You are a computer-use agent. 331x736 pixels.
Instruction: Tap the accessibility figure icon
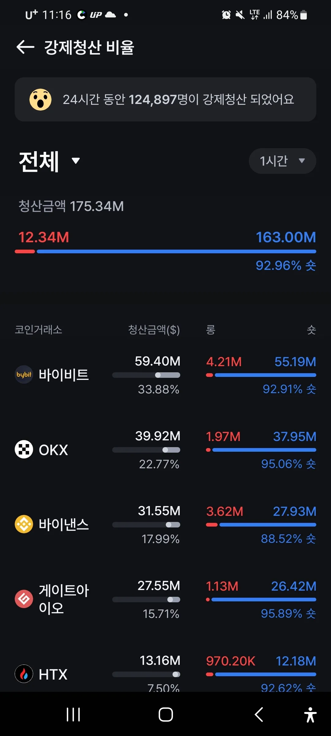click(x=310, y=715)
